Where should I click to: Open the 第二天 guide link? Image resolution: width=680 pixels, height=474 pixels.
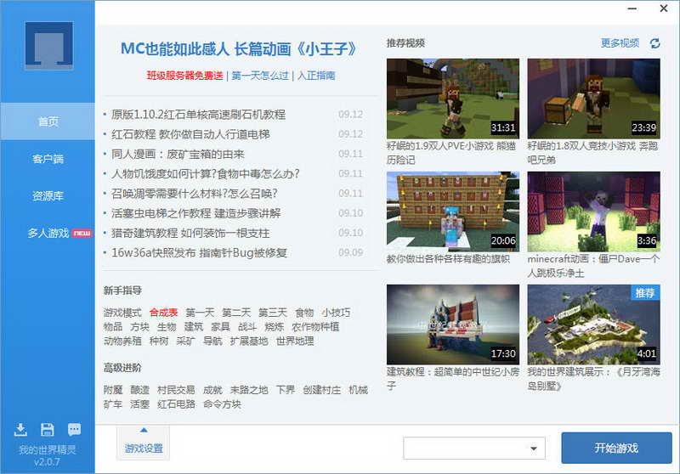point(236,313)
